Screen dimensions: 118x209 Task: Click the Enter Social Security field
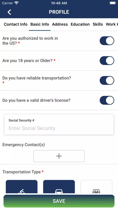pos(59,125)
